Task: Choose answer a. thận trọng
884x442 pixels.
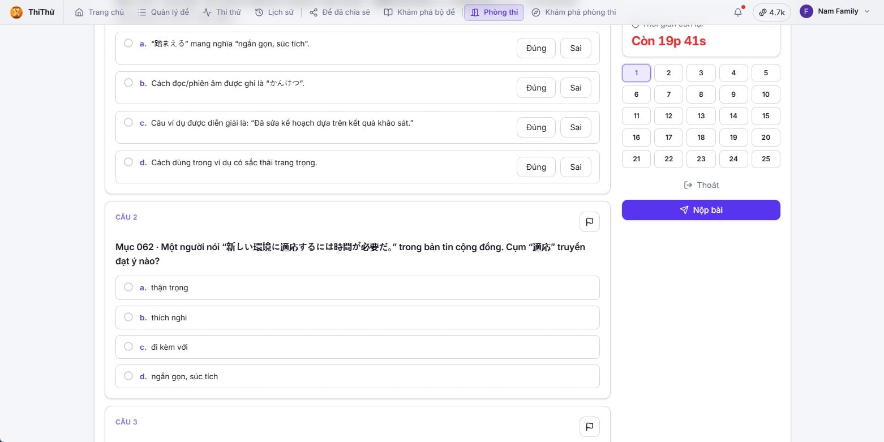Action: (357, 287)
